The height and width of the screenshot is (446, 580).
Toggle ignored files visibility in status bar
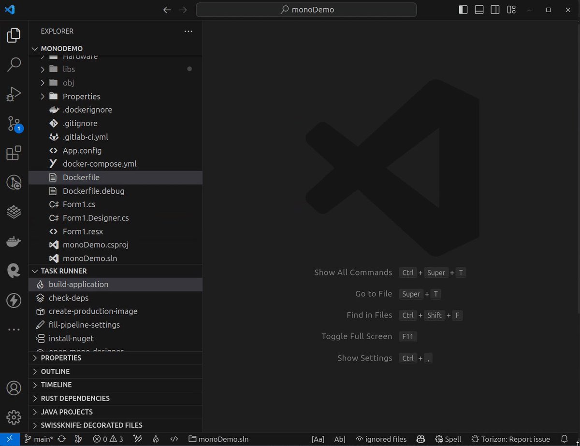click(381, 439)
